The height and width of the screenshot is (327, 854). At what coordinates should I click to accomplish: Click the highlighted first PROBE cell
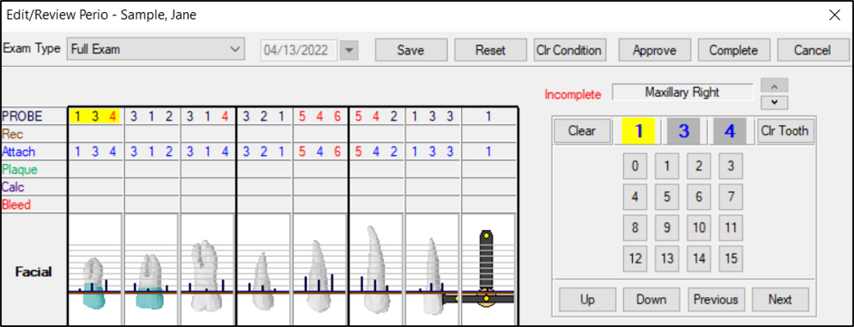(x=95, y=115)
